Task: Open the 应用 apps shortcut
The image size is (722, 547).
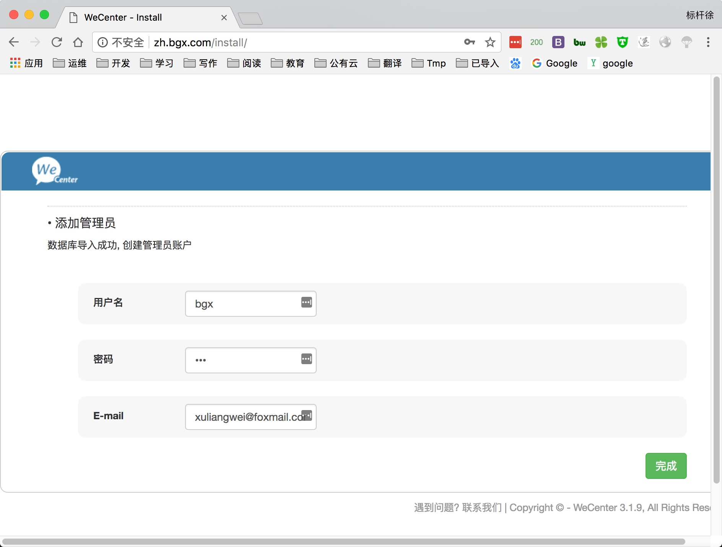Action: (x=26, y=63)
